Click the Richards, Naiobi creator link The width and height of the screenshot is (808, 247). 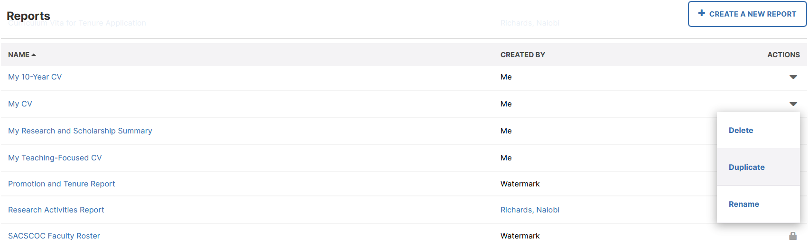click(x=529, y=210)
